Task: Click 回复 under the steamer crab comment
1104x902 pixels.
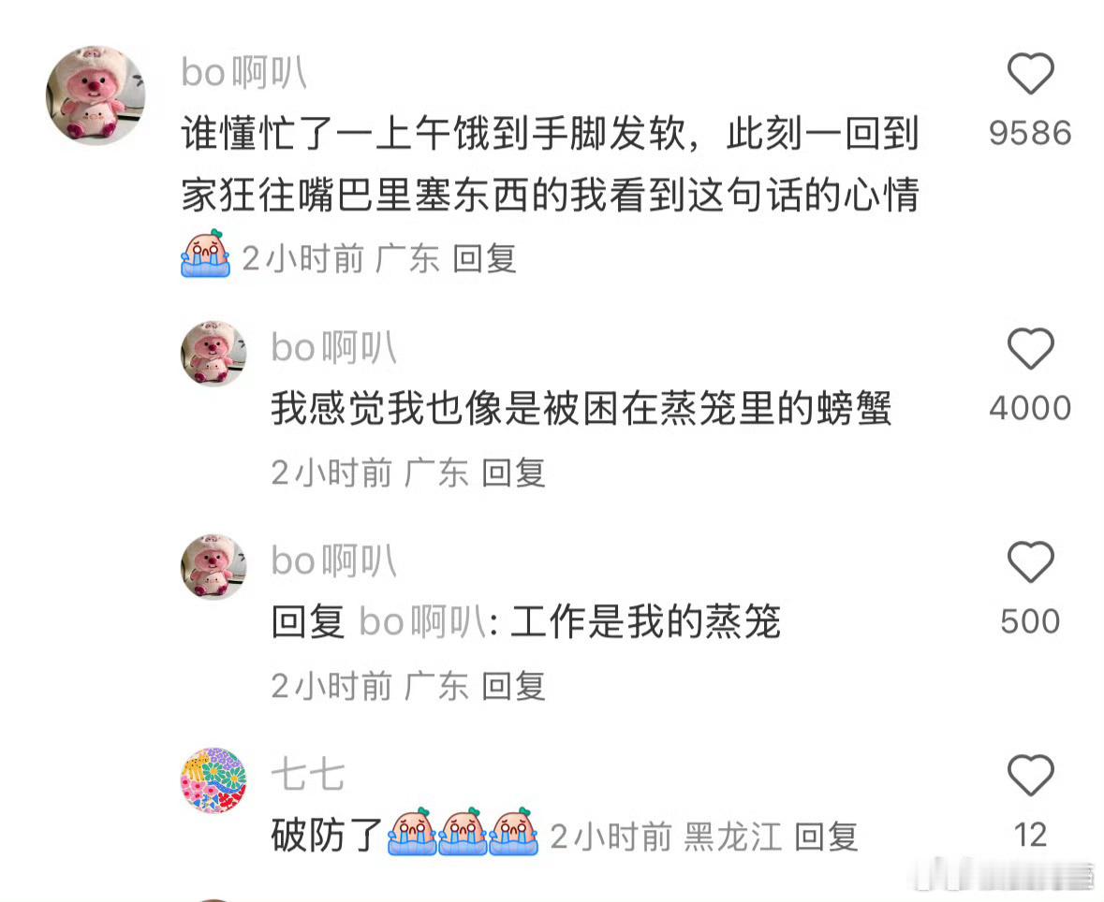Action: 513,473
